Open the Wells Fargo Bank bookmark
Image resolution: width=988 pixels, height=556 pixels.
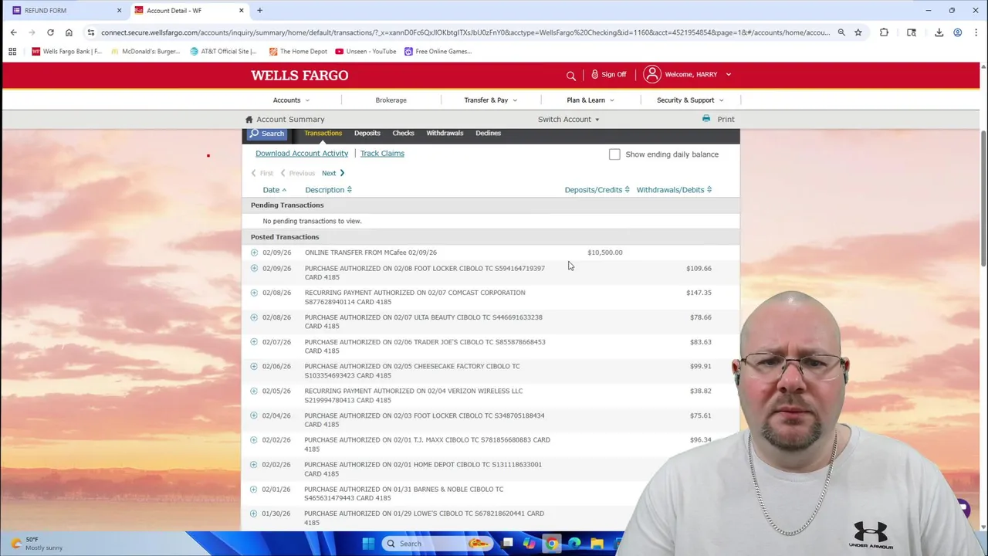pyautogui.click(x=66, y=52)
